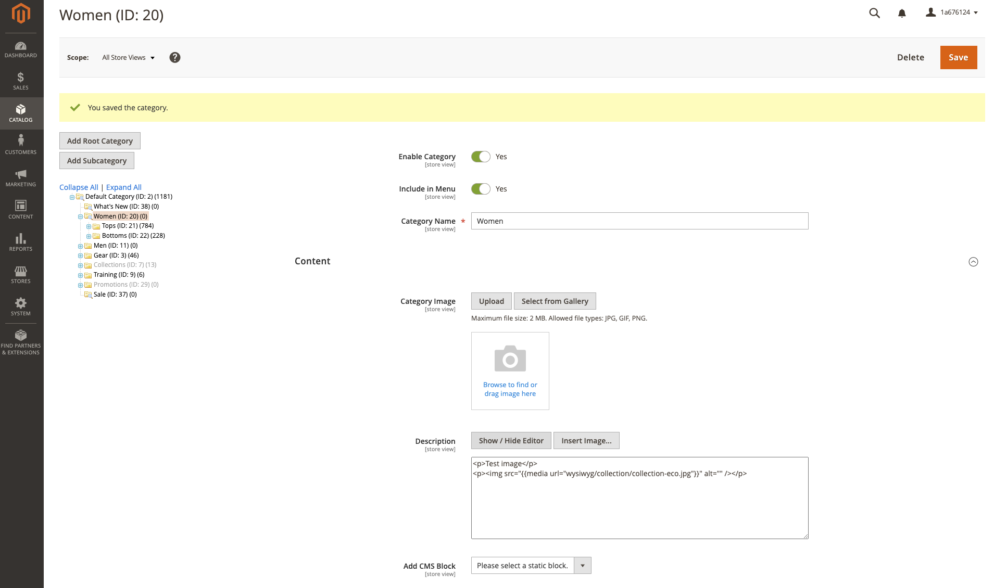Viewport: 994px width, 588px height.
Task: Select the Sales sidebar icon
Action: click(21, 82)
